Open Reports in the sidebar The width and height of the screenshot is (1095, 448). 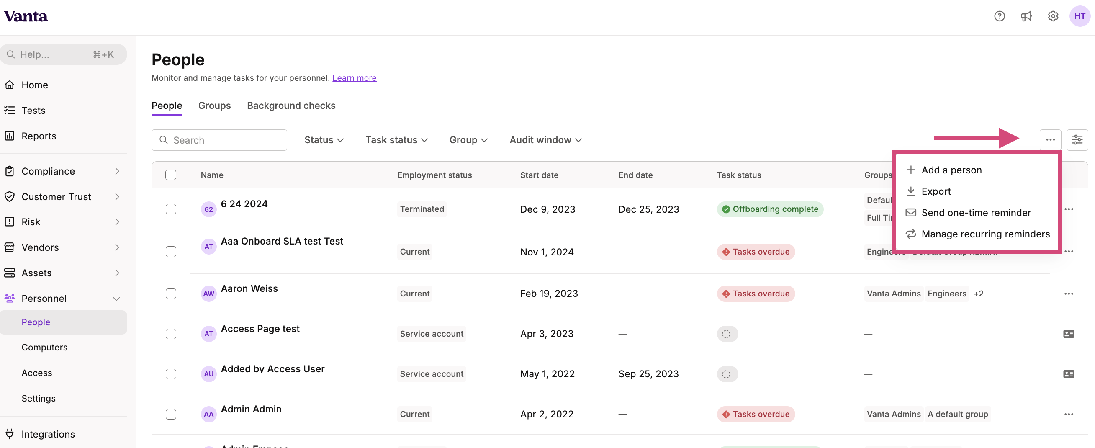pyautogui.click(x=64, y=136)
